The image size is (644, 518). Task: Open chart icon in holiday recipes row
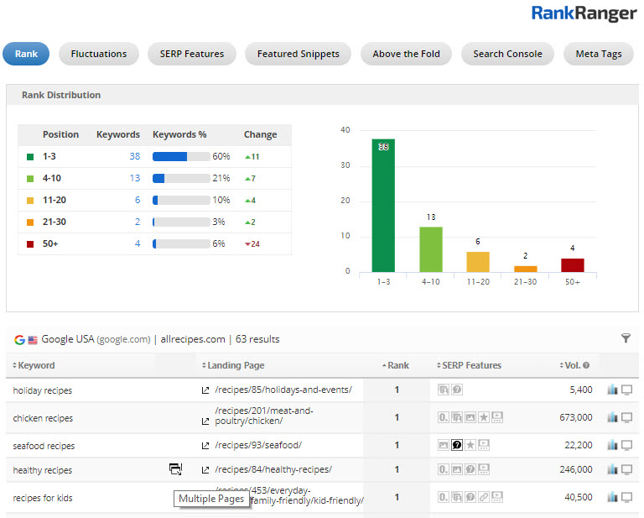coord(611,390)
